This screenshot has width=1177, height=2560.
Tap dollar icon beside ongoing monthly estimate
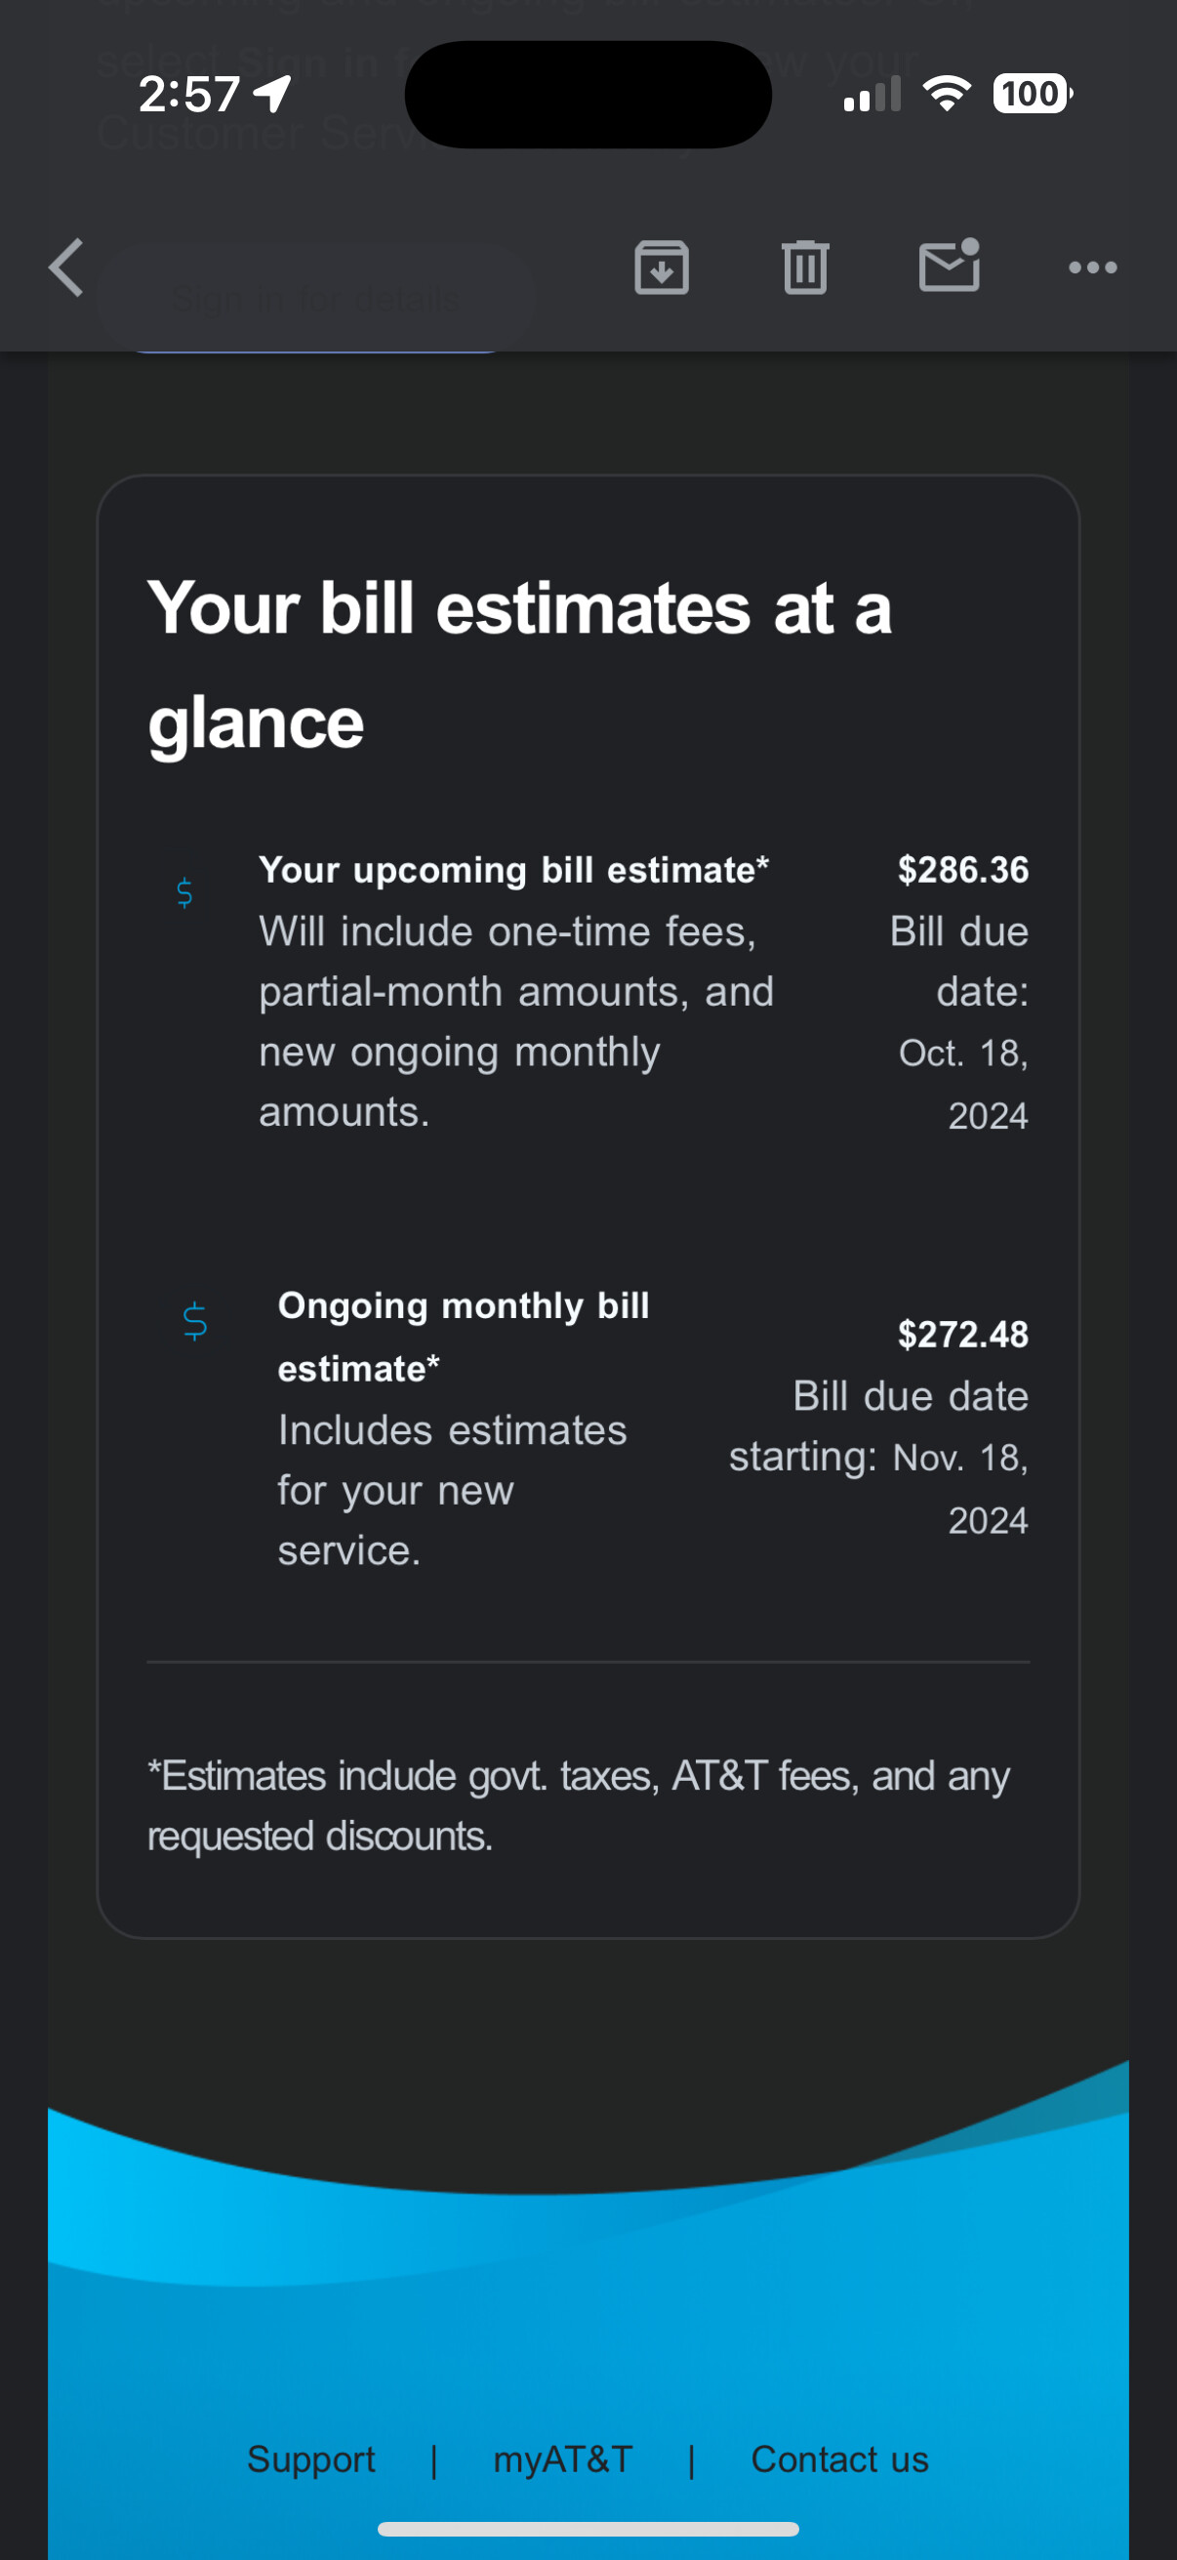click(195, 1321)
